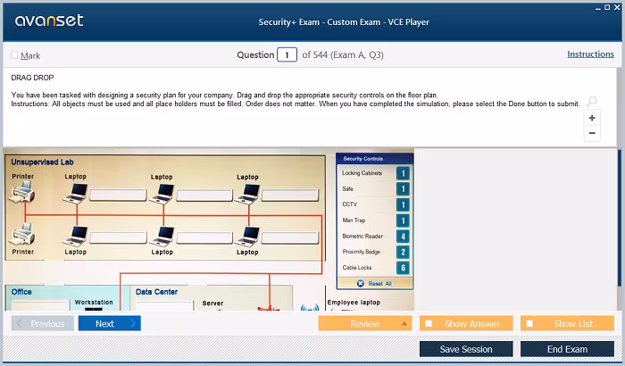This screenshot has width=625, height=366.
Task: Click the wireless access point icon
Action: (310, 307)
